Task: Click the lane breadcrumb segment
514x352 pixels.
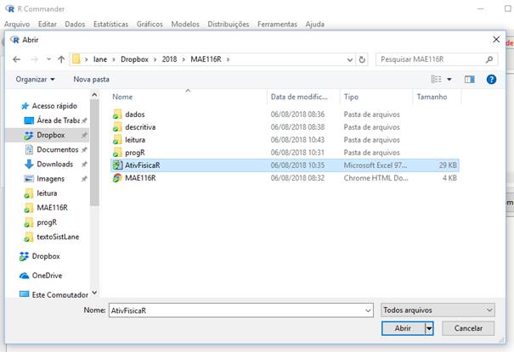Action: [100, 59]
